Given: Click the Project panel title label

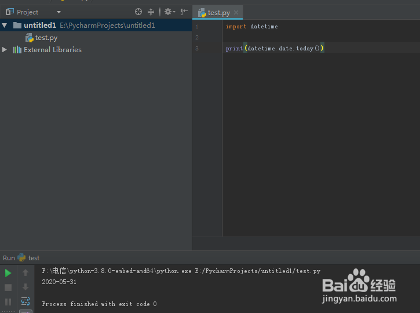Looking at the screenshot, I should click(27, 12).
